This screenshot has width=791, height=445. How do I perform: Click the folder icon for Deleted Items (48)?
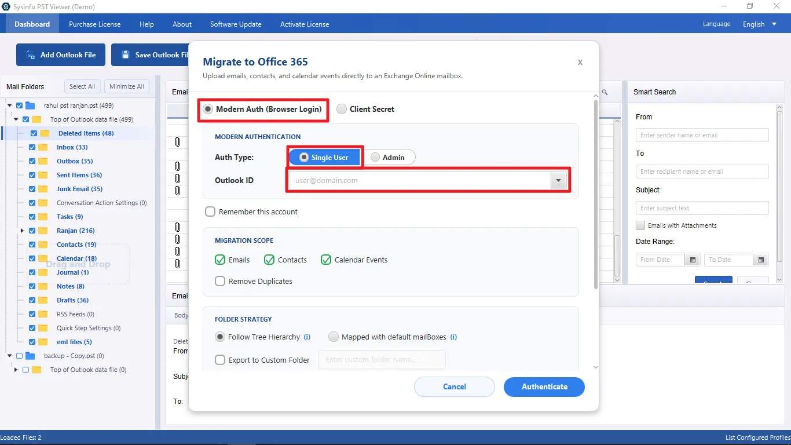(45, 133)
